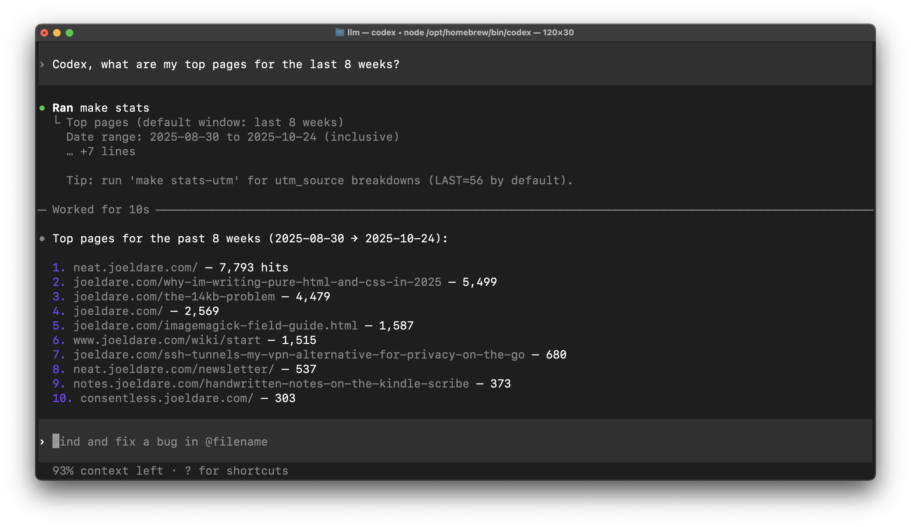Open the-14kb-problem page link
Image resolution: width=911 pixels, height=527 pixels.
pyautogui.click(x=174, y=297)
